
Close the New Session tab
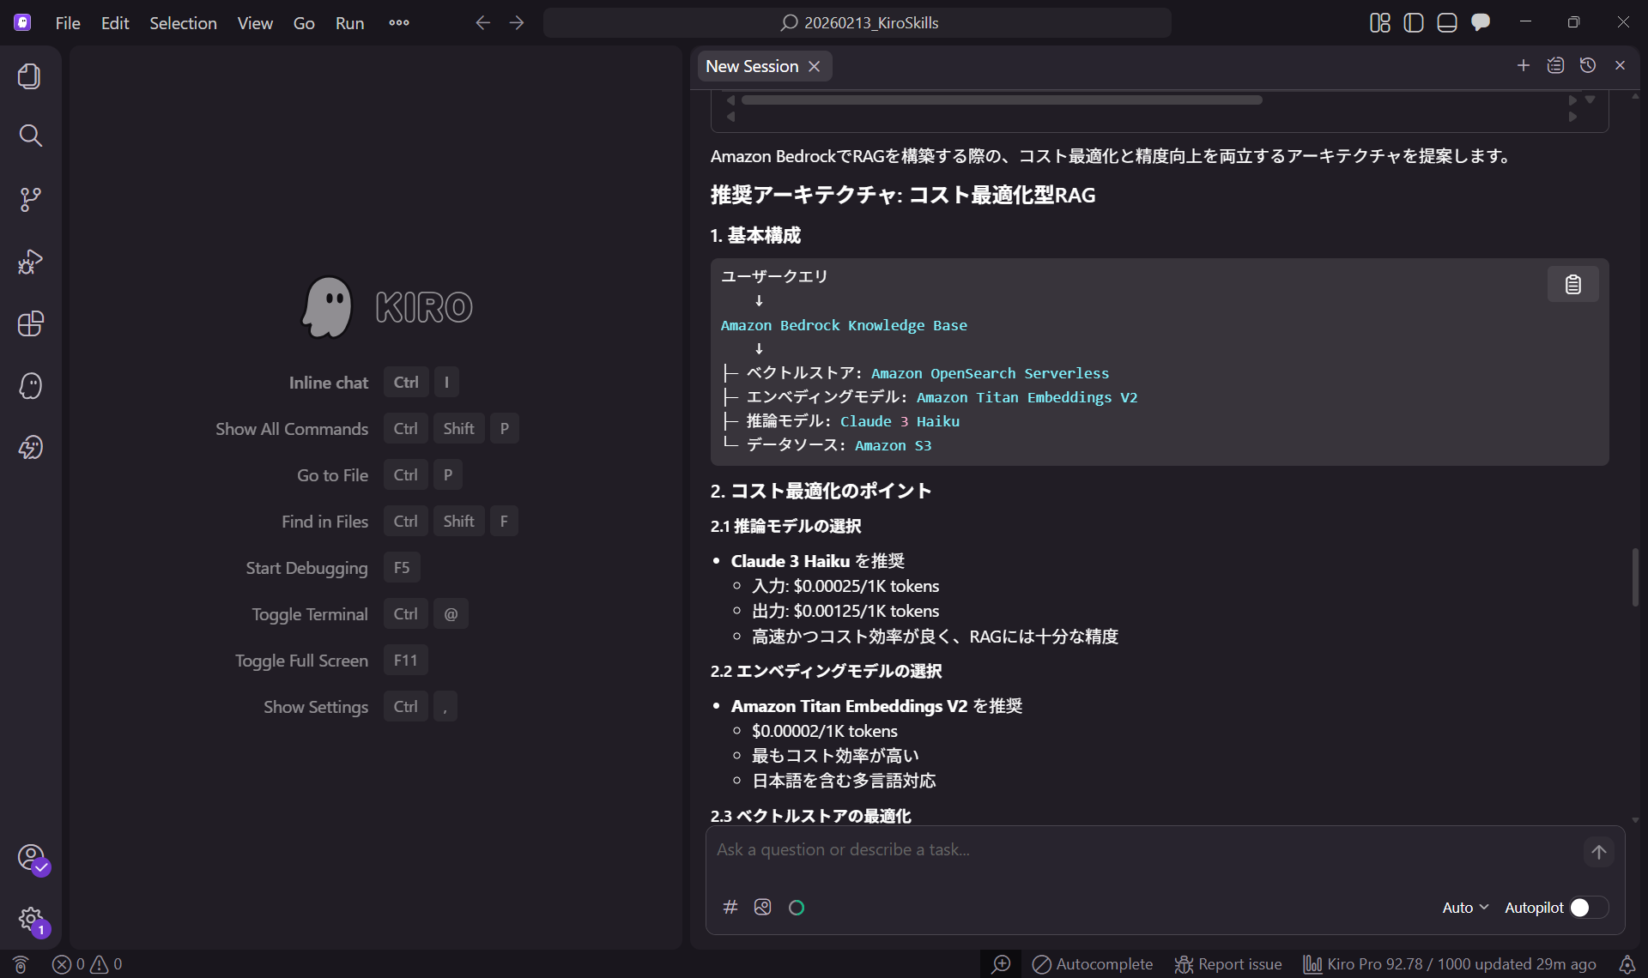click(815, 66)
